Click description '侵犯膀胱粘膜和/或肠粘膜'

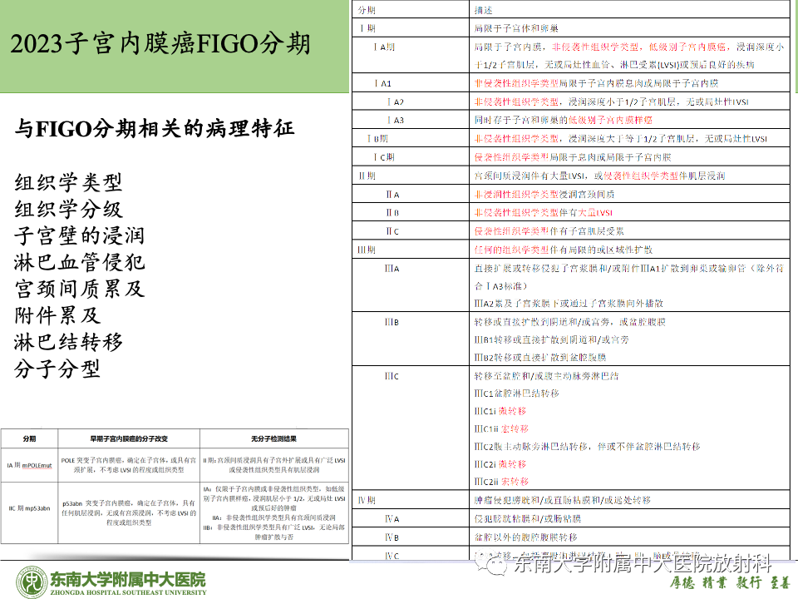pyautogui.click(x=527, y=518)
